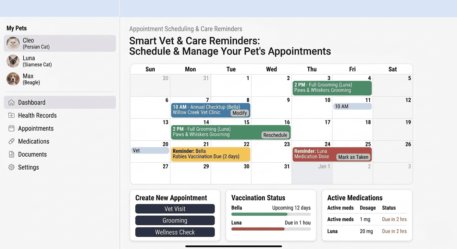Create a Wellness Check appointment
The image size is (457, 249).
[175, 232]
